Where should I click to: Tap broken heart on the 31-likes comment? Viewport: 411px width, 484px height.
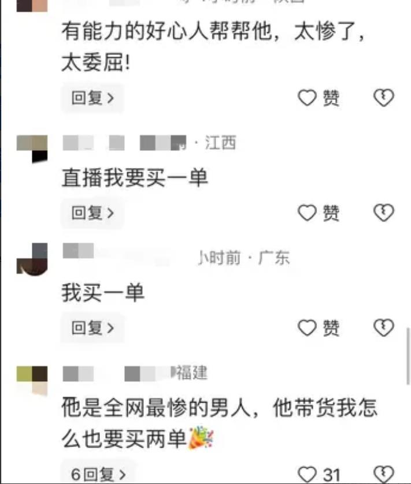click(383, 474)
